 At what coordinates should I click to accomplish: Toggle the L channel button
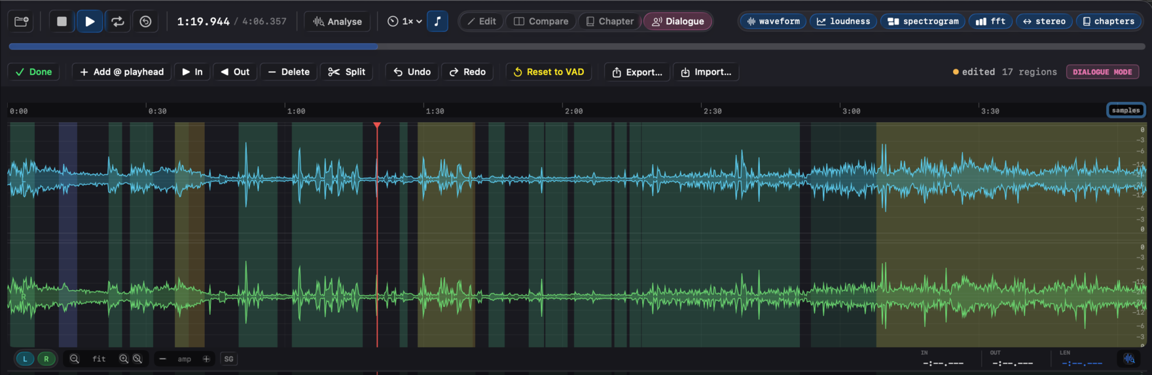25,359
